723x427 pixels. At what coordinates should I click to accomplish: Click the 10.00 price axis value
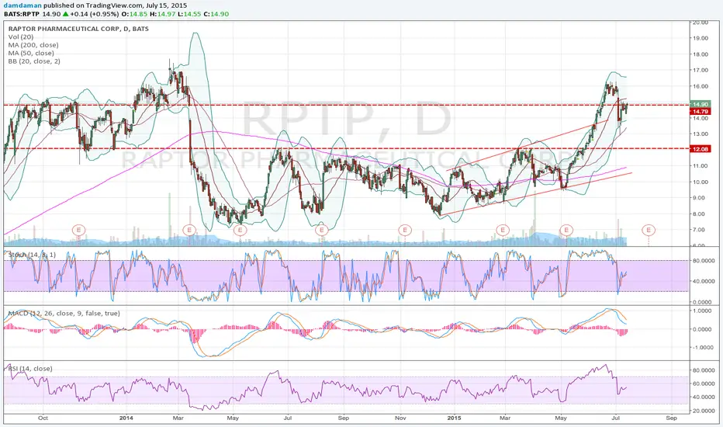click(701, 182)
